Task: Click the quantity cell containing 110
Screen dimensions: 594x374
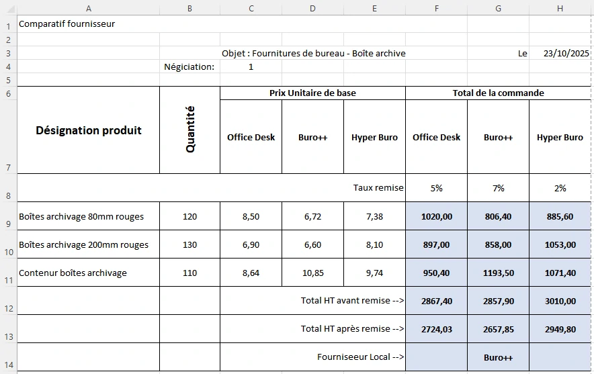Action: click(x=189, y=273)
